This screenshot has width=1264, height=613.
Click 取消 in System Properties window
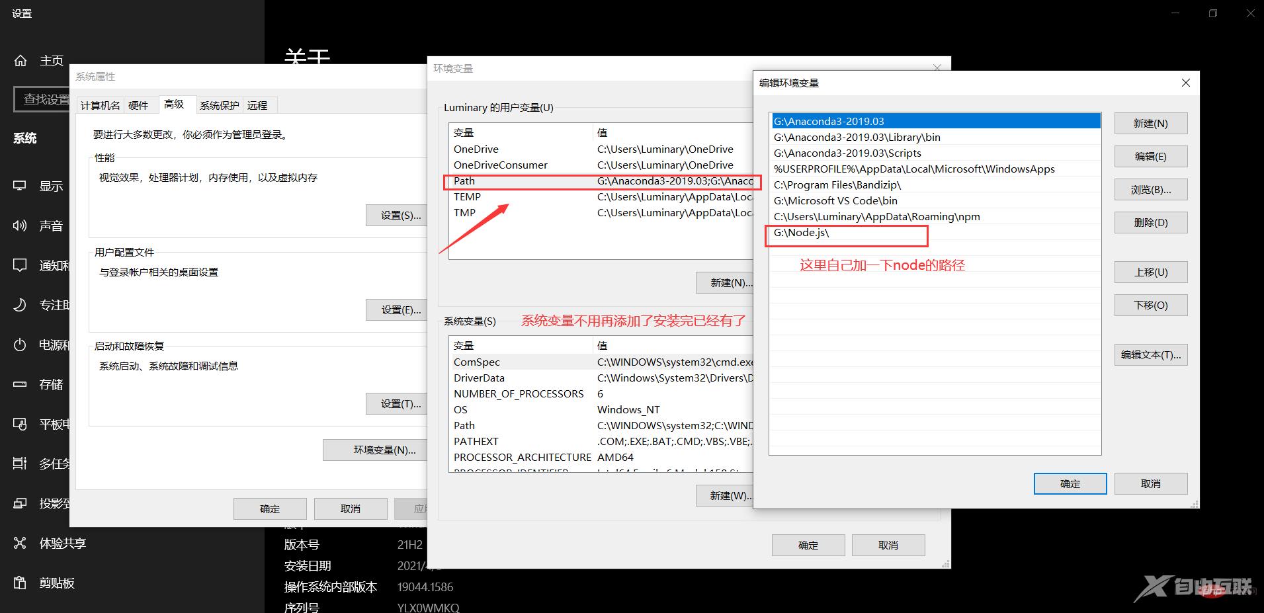(x=351, y=509)
